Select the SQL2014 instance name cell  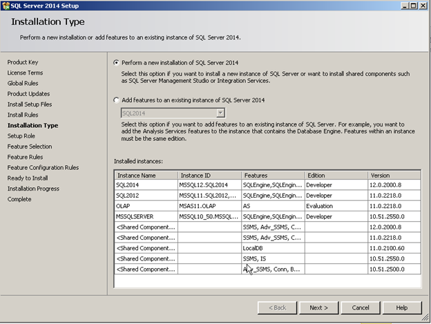click(146, 185)
